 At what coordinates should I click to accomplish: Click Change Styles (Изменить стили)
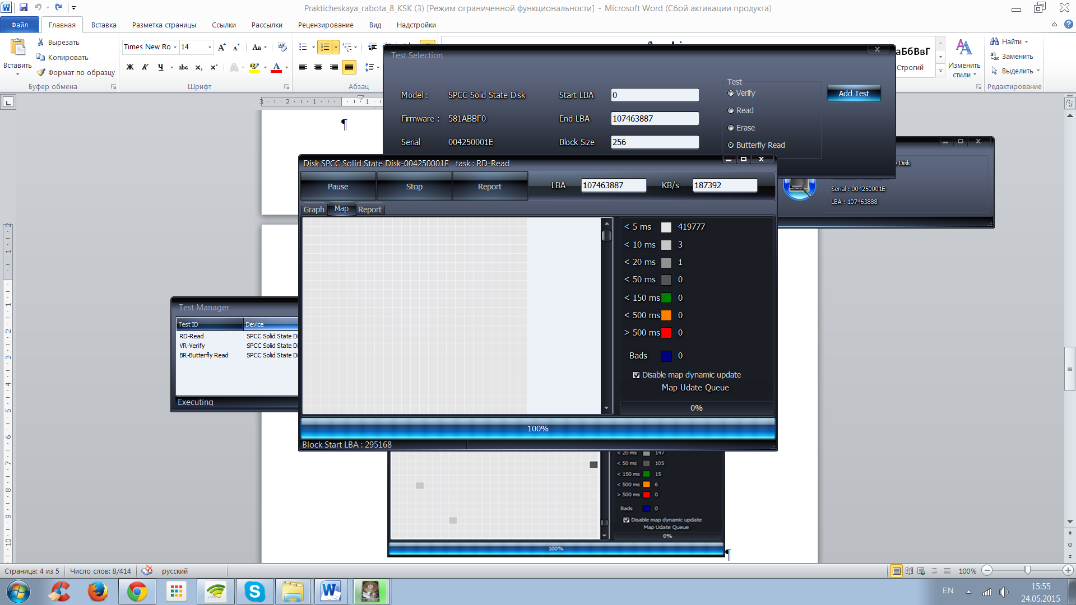964,58
